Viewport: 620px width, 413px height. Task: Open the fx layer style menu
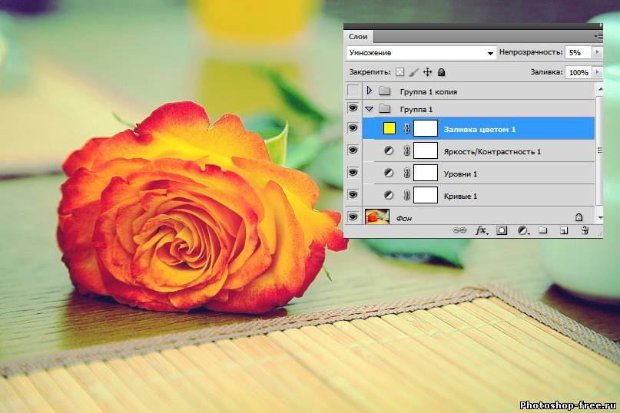click(481, 230)
